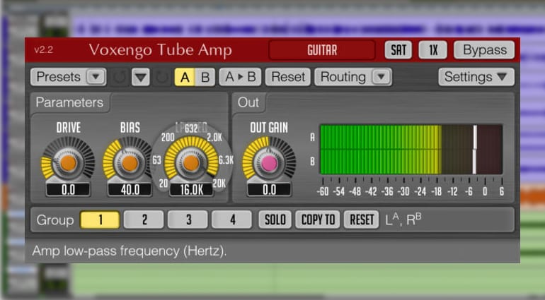This screenshot has width=545, height=300.
Task: Select state A
Action: click(185, 77)
